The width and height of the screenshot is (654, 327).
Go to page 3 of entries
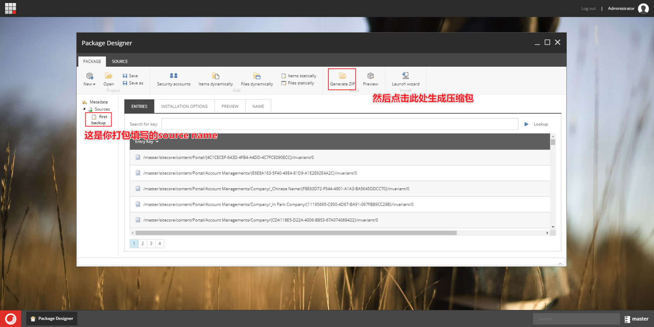151,244
